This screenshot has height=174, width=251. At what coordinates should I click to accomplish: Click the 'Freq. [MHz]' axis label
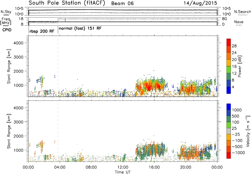[x=6, y=21]
